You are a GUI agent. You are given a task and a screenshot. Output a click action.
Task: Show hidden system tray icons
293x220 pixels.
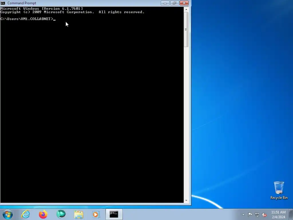coord(243,215)
